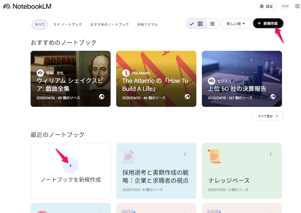
Task: Click 2025/11/03 · 3 個のソース text
Action: pyautogui.click(x=228, y=190)
